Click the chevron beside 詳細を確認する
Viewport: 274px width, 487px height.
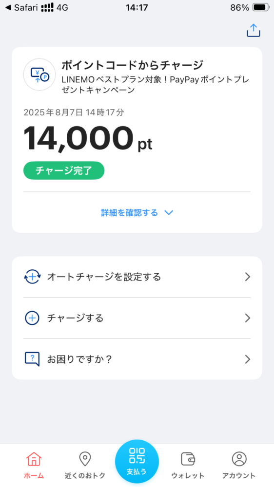pyautogui.click(x=169, y=213)
